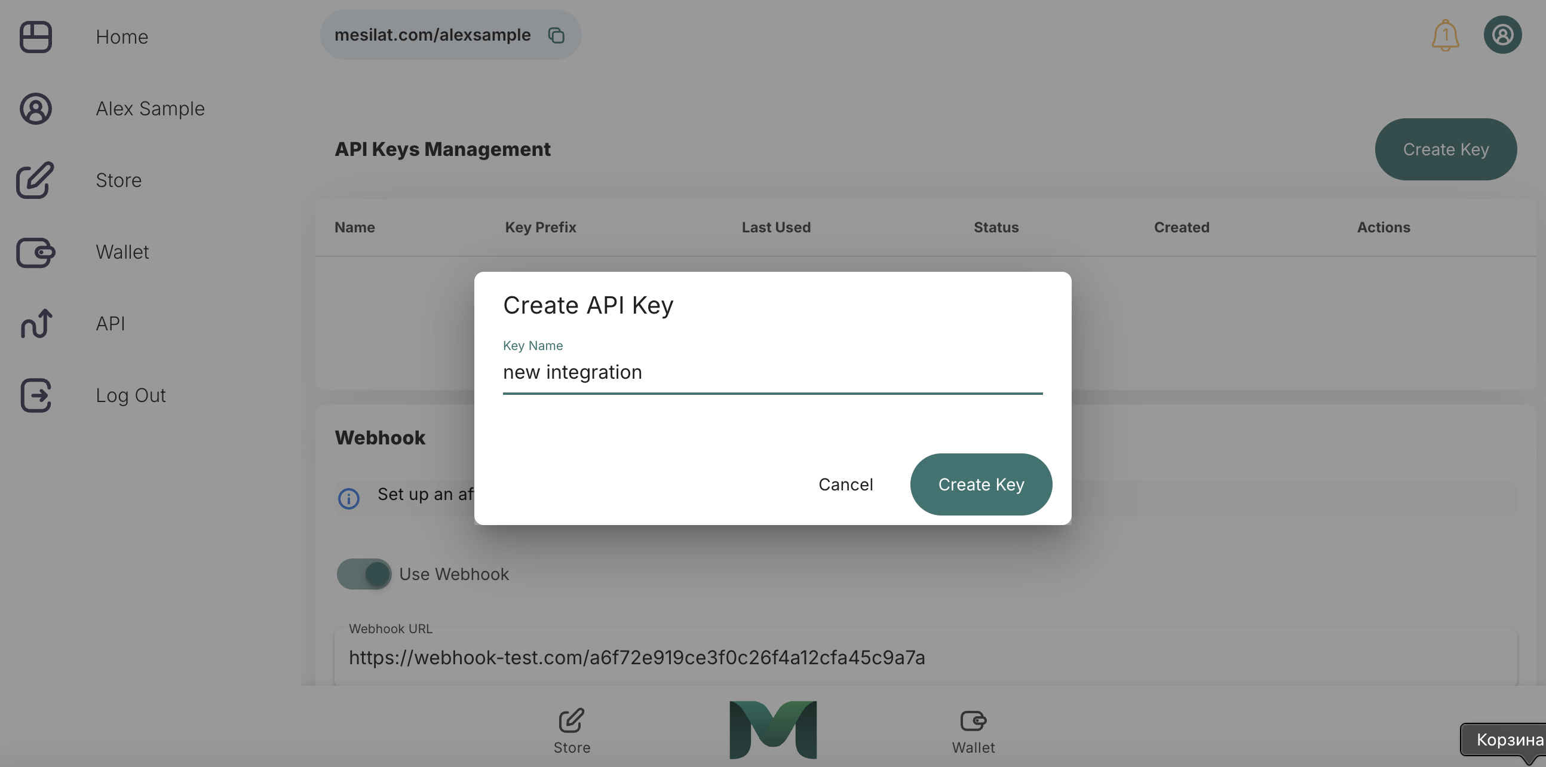1546x767 pixels.
Task: Confirm with Create Key in the dialog
Action: click(981, 484)
